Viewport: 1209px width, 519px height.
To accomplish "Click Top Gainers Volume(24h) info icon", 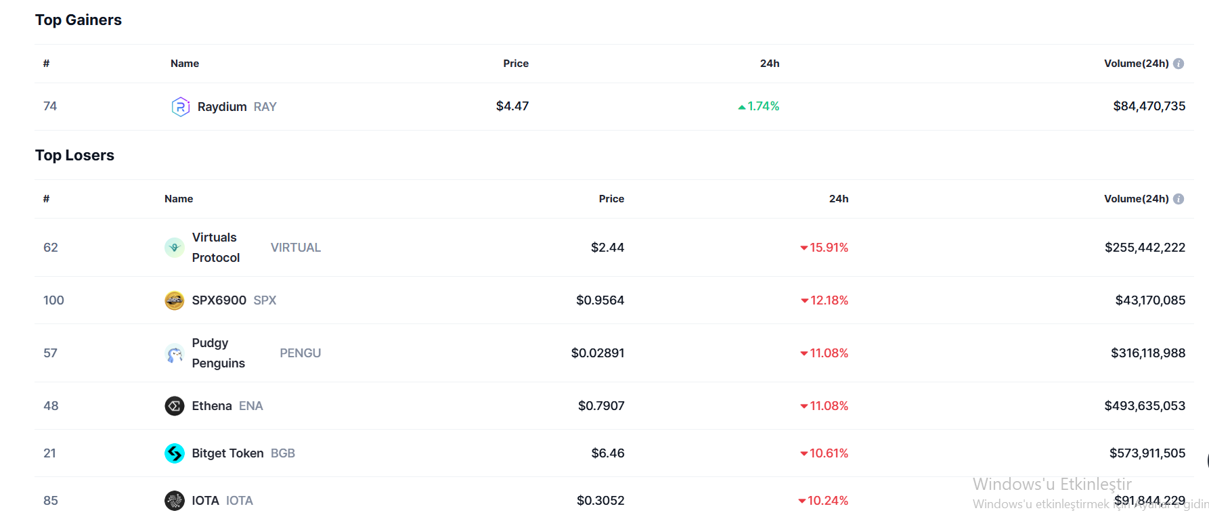I will (x=1179, y=64).
